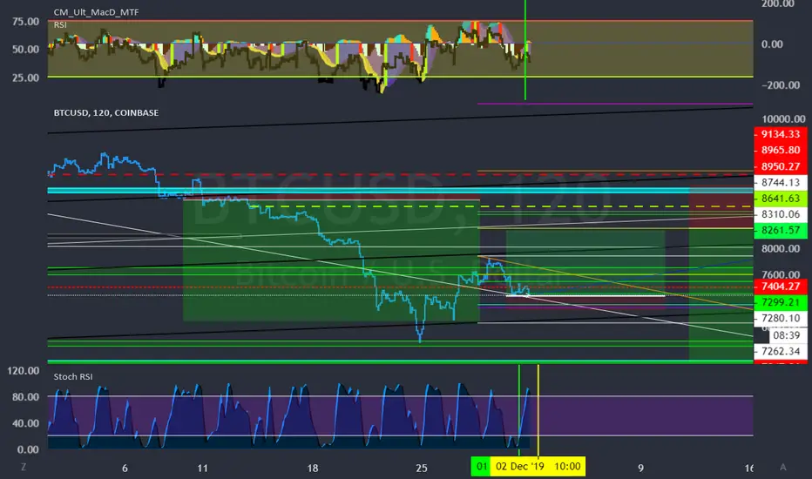This screenshot has height=479, width=812.
Task: Click the 200.00 MACD scale value
Action: pyautogui.click(x=777, y=3)
